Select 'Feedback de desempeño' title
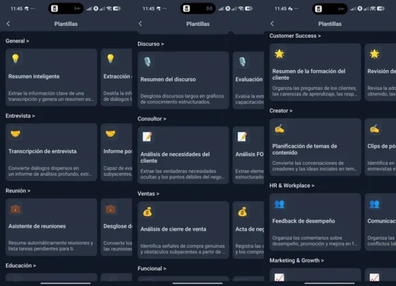The width and height of the screenshot is (396, 286). click(303, 221)
